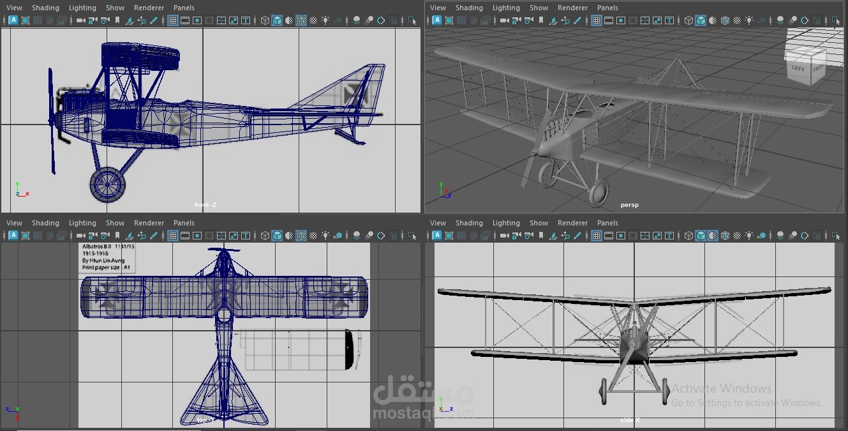Click Safe Title icon in persp panel
Image resolution: width=848 pixels, height=431 pixels.
click(x=669, y=20)
